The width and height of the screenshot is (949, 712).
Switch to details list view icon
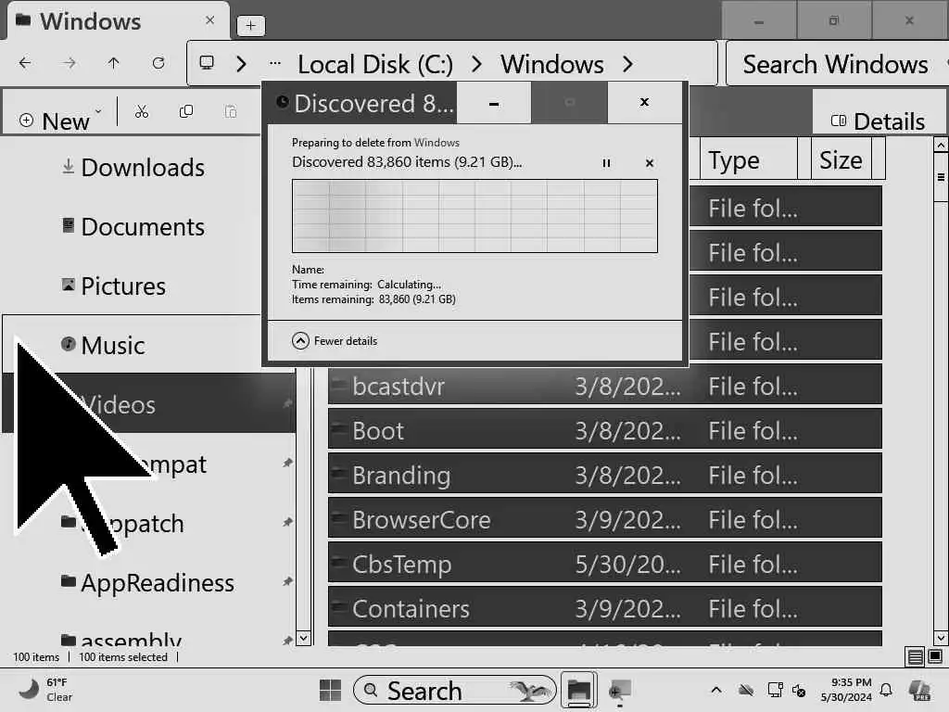point(915,657)
